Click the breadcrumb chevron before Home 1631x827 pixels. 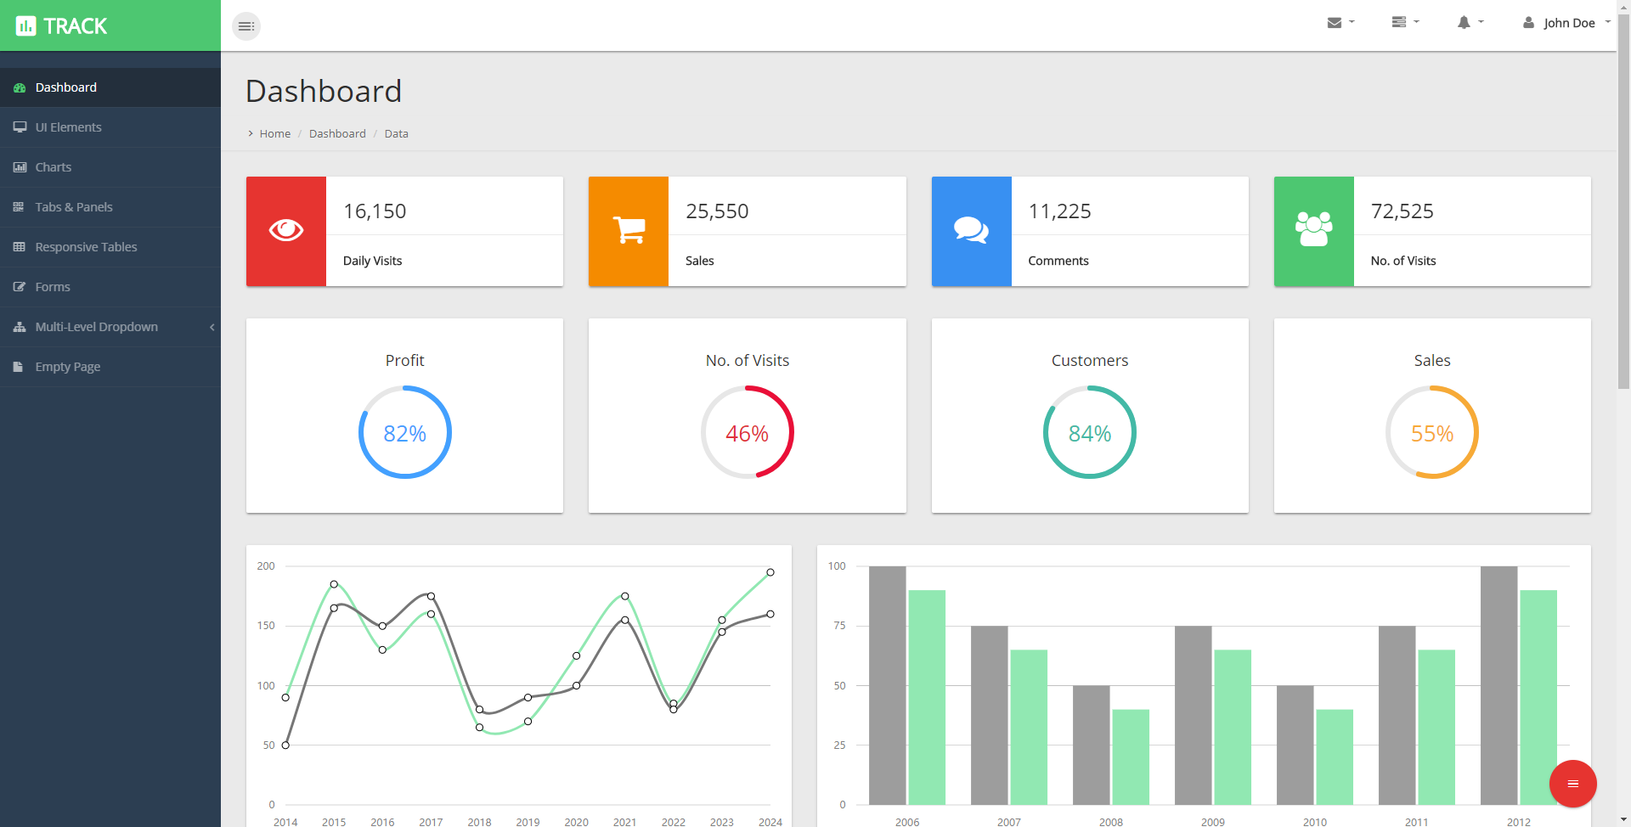click(x=251, y=133)
